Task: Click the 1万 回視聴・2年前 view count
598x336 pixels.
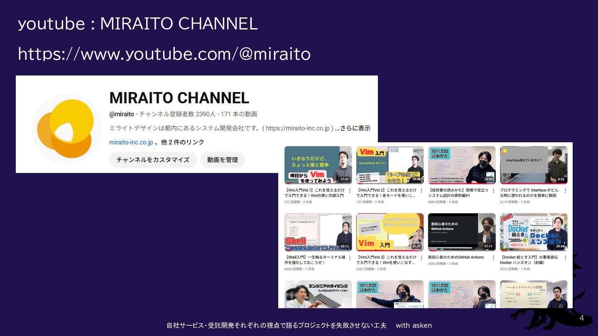Action: (370, 202)
